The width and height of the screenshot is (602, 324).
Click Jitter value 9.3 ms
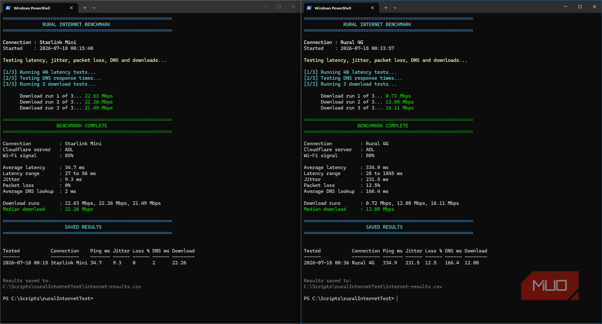pyautogui.click(x=73, y=179)
